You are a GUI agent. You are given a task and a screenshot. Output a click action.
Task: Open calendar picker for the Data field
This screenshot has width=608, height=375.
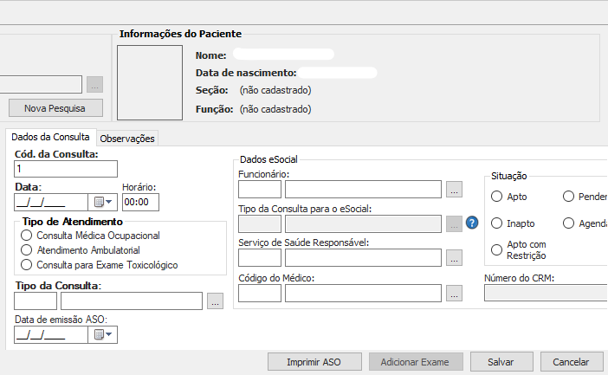click(102, 202)
